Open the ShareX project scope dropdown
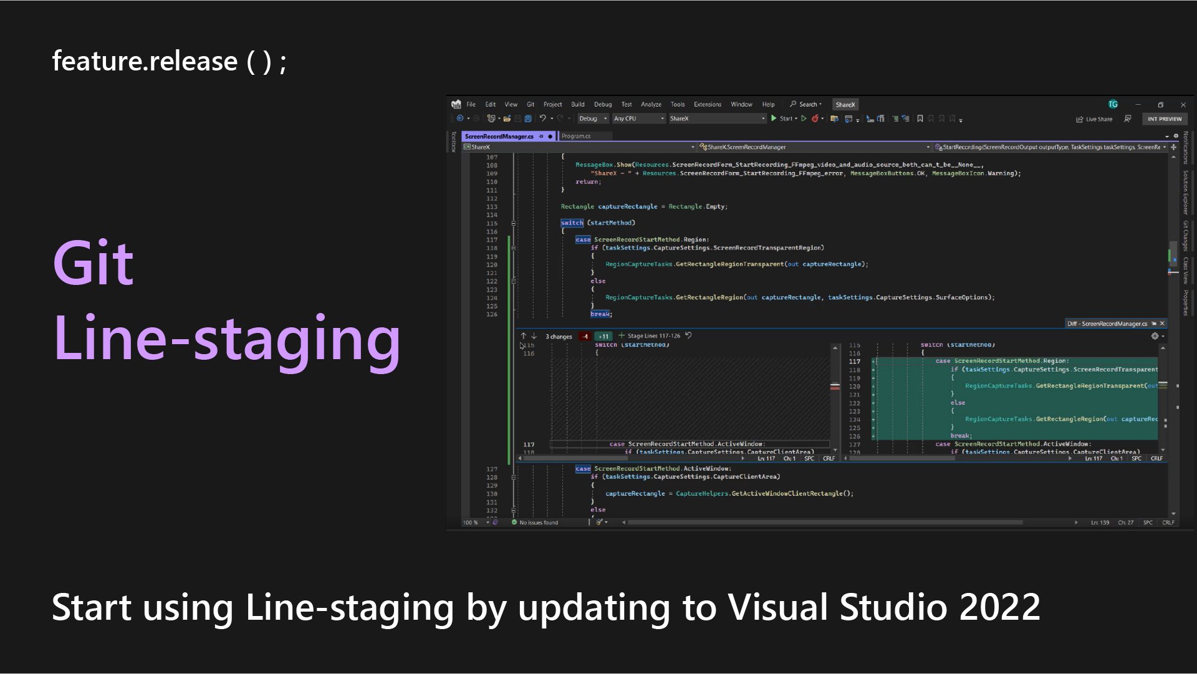1197x674 pixels. [579, 147]
